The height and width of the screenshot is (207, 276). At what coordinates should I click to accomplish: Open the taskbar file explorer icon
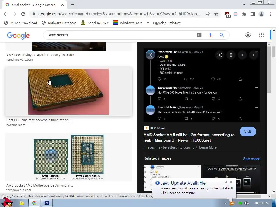pos(22,203)
